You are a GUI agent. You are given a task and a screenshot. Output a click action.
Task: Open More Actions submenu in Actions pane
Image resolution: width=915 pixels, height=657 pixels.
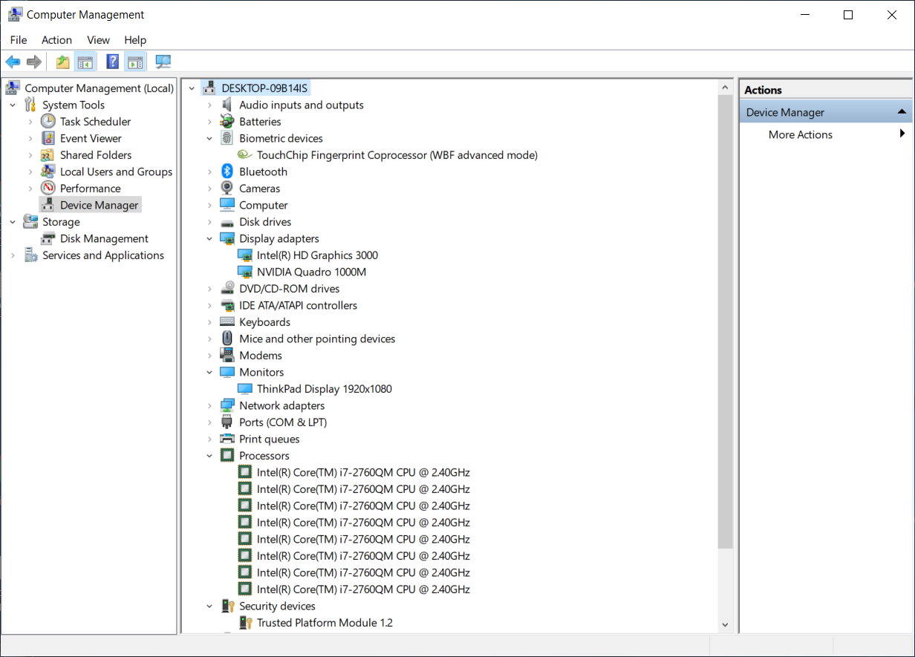tap(826, 134)
